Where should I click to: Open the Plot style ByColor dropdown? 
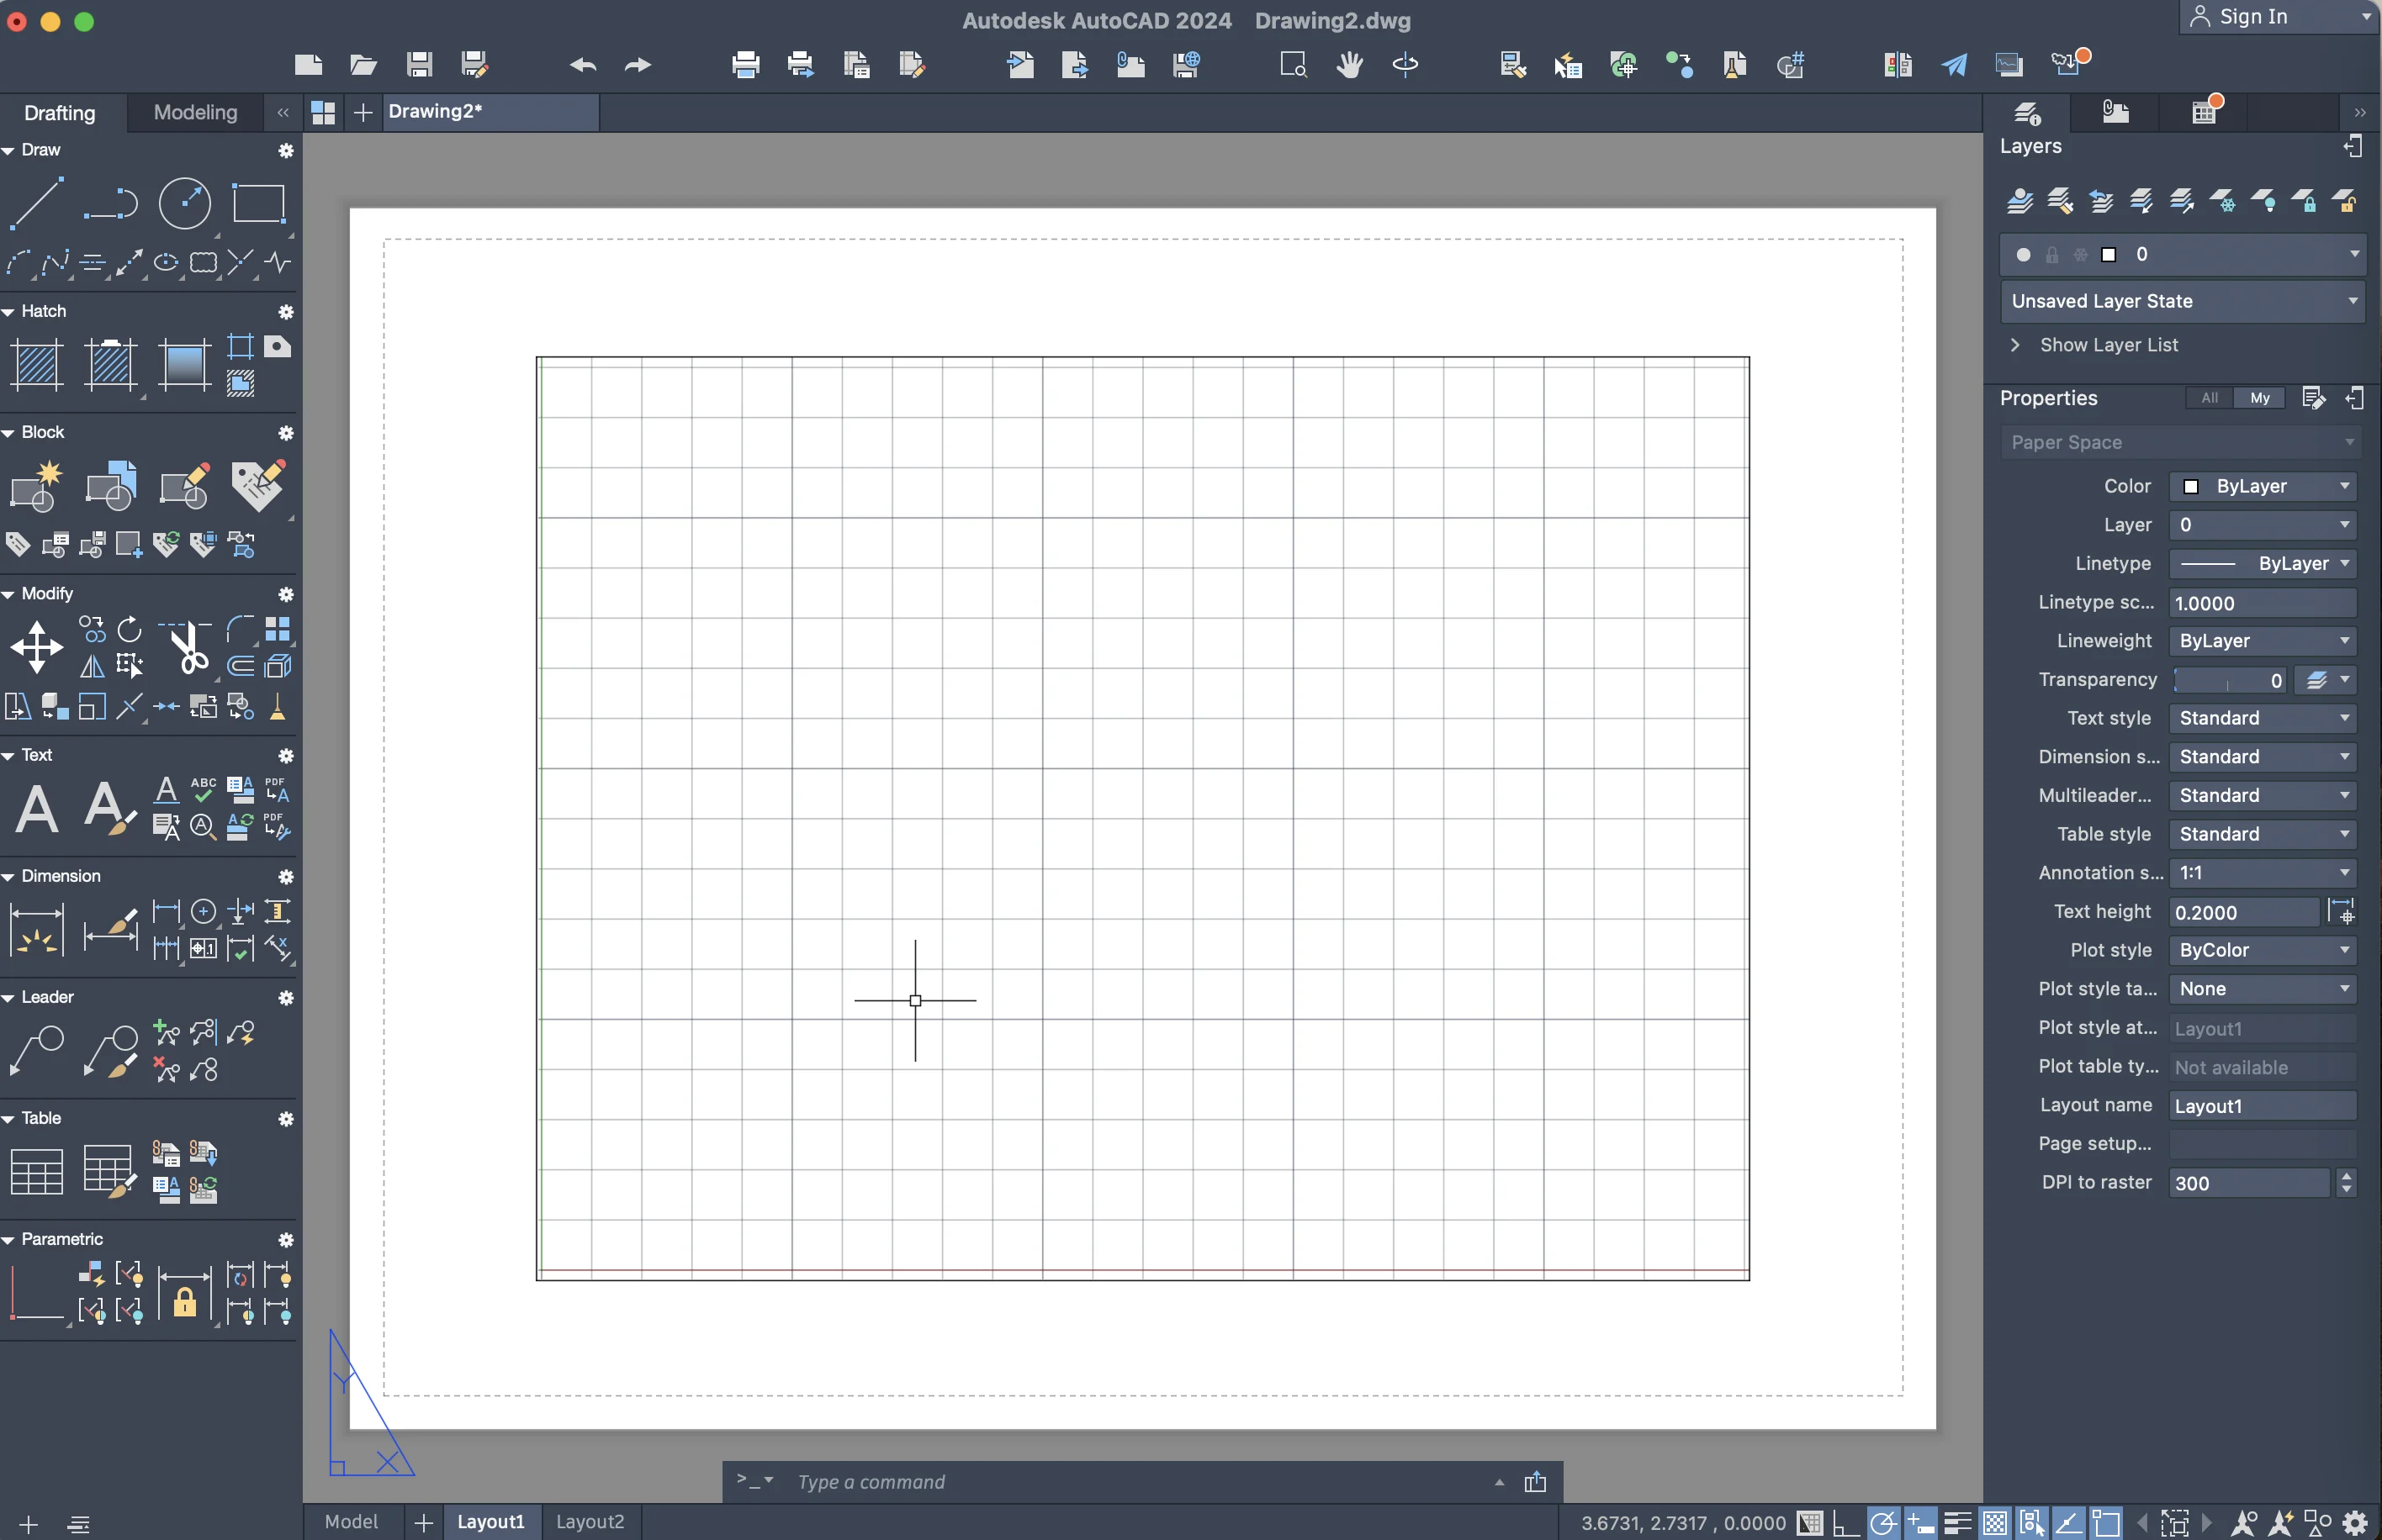click(x=2263, y=950)
